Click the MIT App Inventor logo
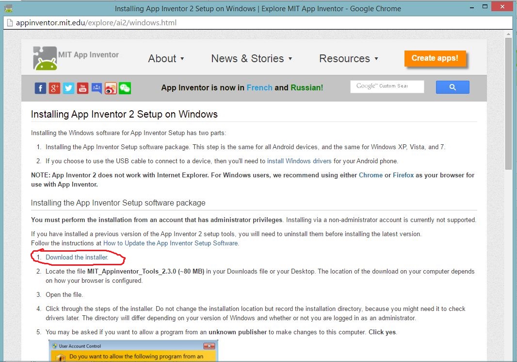Image resolution: width=517 pixels, height=362 pixels. [x=76, y=58]
